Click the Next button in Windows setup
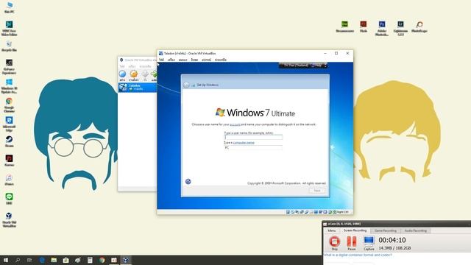The width and height of the screenshot is (471, 265). (317, 191)
